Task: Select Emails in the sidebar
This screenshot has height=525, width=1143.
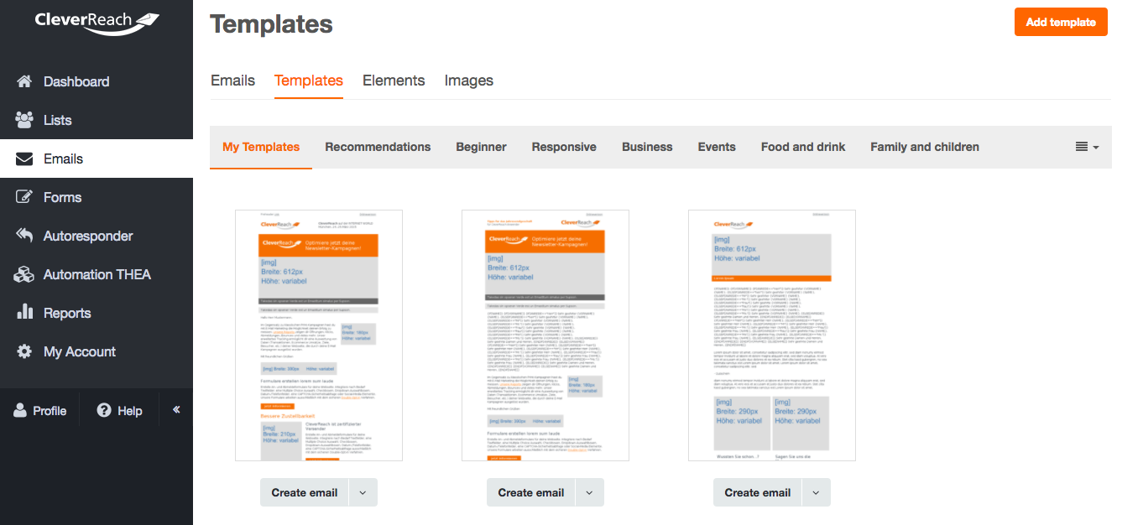Action: click(x=97, y=159)
